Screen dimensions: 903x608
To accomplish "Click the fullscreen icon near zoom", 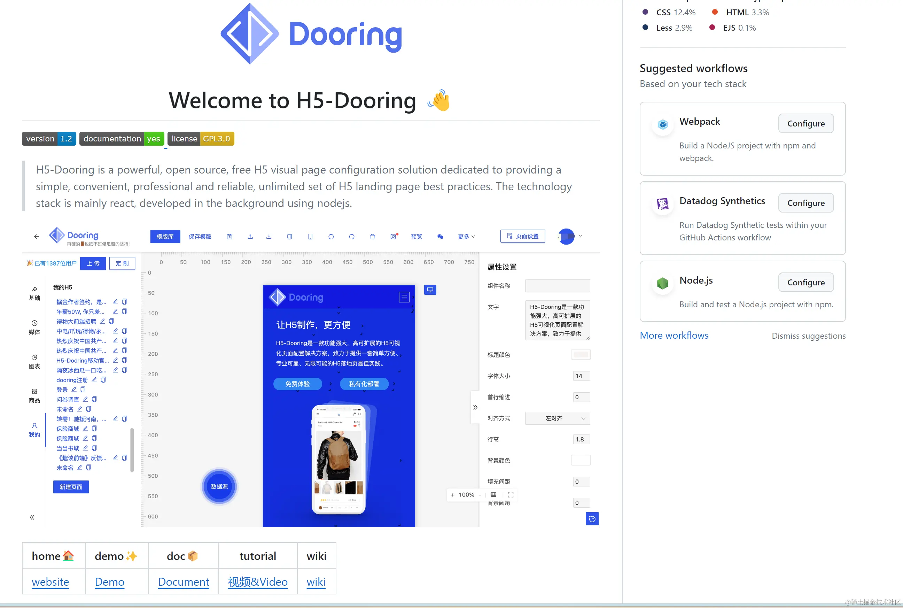I will pos(511,495).
